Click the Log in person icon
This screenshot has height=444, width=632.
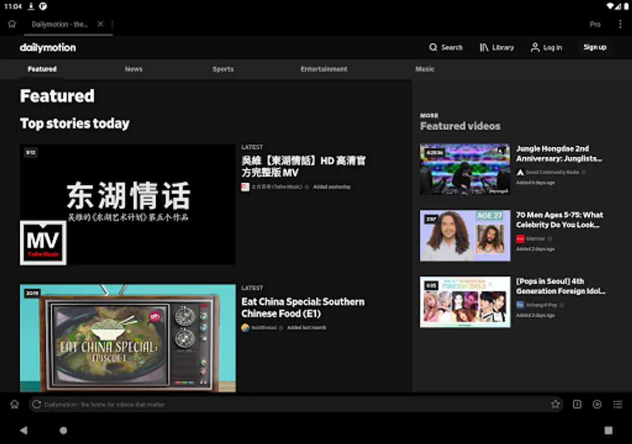tap(535, 47)
